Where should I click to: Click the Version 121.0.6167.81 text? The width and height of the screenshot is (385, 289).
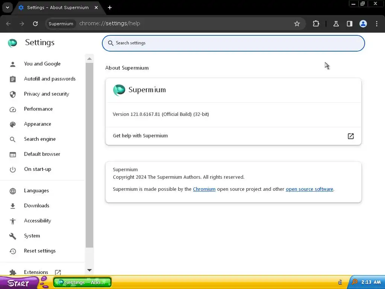coord(161,114)
